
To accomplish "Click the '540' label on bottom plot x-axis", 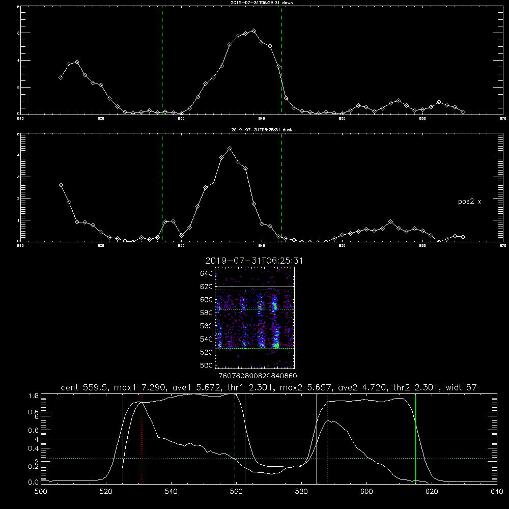I will click(171, 492).
